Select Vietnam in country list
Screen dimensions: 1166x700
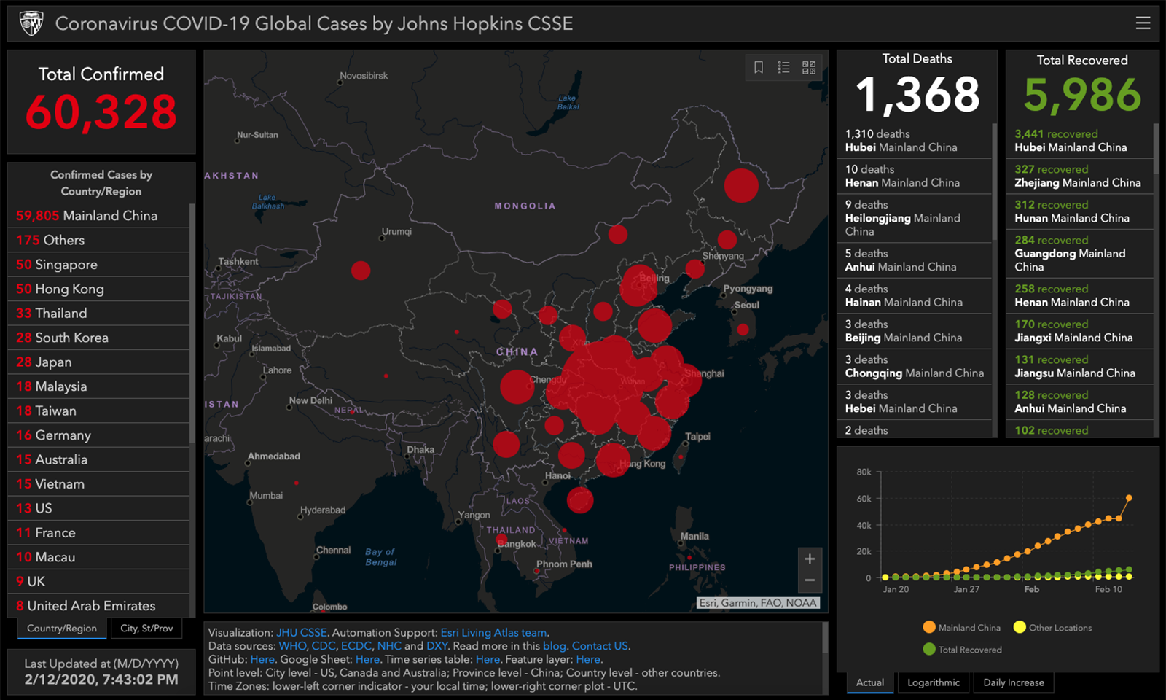click(98, 484)
